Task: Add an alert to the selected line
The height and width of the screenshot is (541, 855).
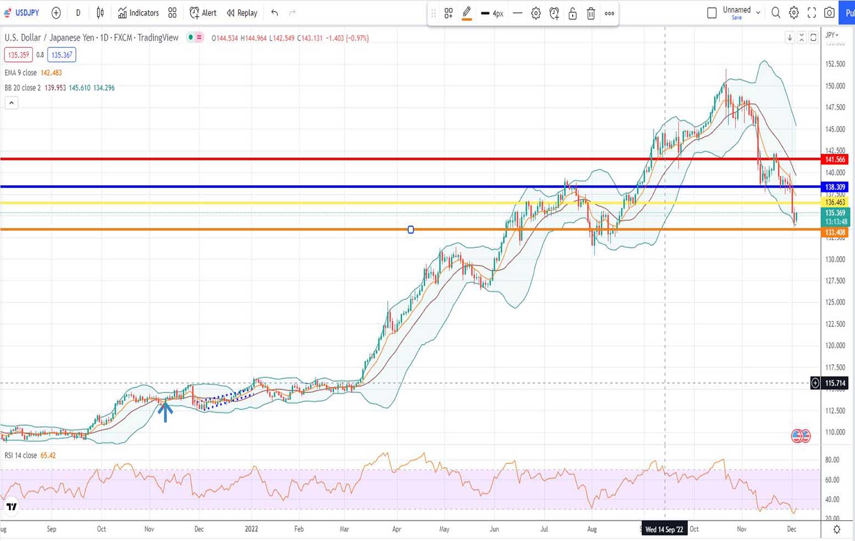Action: [554, 14]
